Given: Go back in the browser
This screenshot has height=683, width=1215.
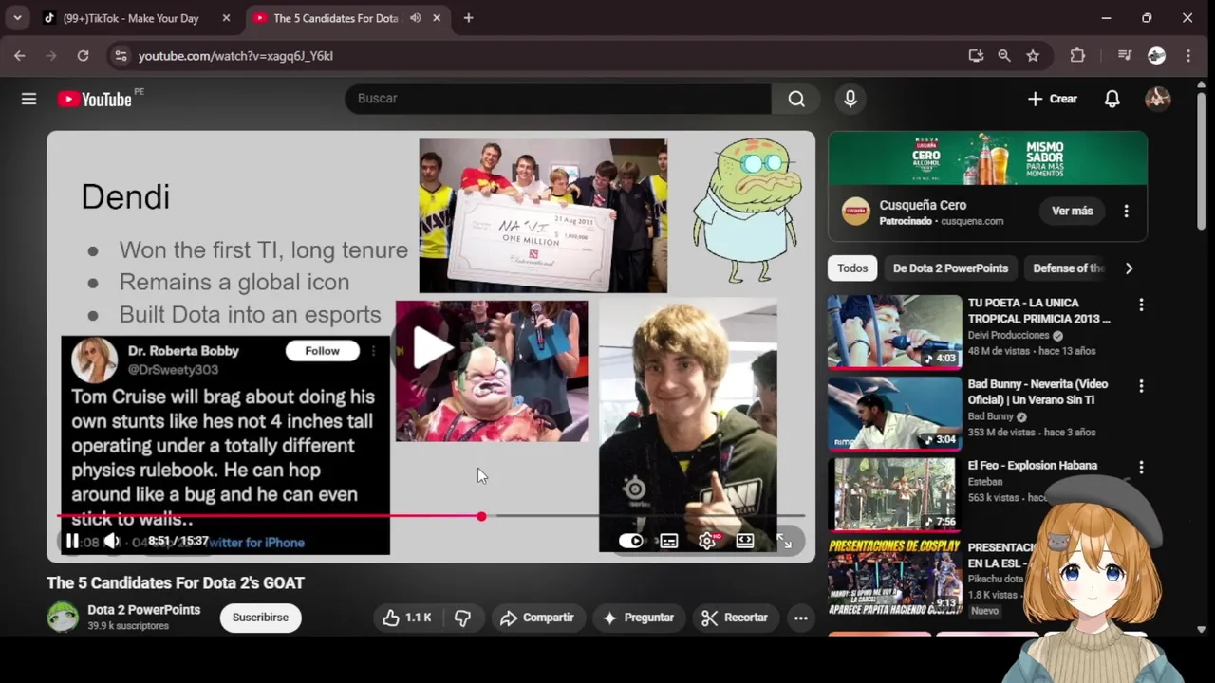Looking at the screenshot, I should click(20, 56).
